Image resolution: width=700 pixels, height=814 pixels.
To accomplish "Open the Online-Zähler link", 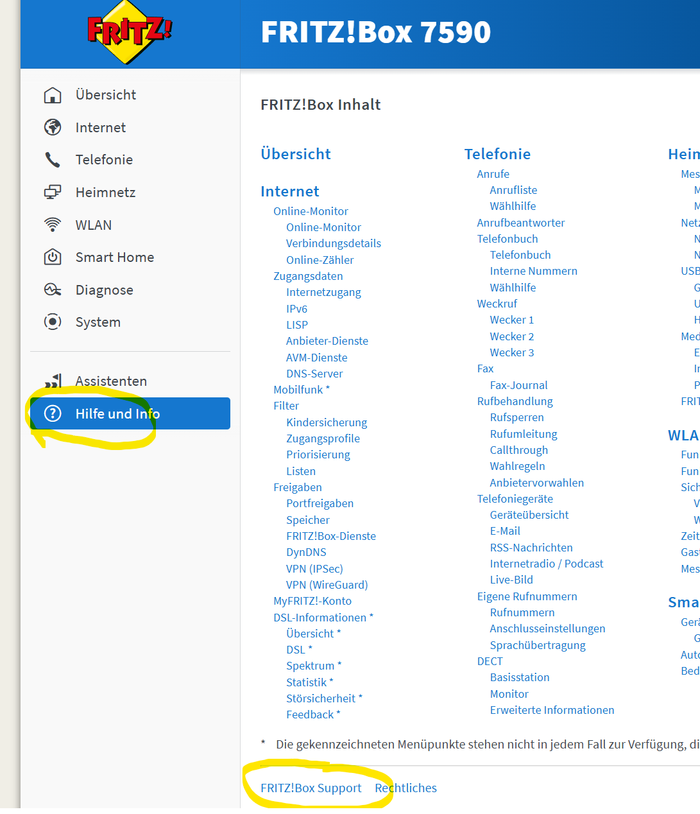I will (320, 260).
